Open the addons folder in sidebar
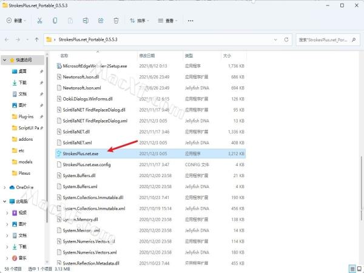Image resolution: width=364 pixels, height=273 pixels. click(22, 139)
